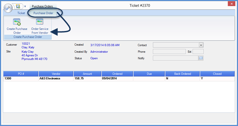
Task: Click the Ext input field
Action: click(198, 51)
